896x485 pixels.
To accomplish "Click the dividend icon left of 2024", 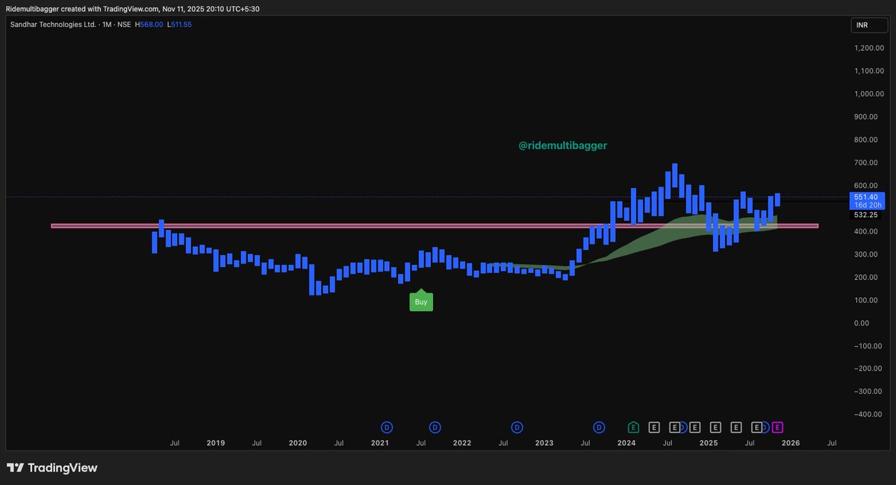I will [x=599, y=427].
